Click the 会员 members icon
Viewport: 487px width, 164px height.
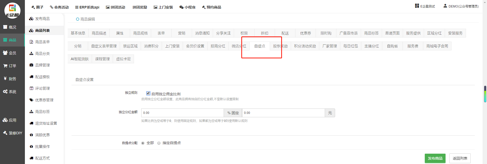5,53
